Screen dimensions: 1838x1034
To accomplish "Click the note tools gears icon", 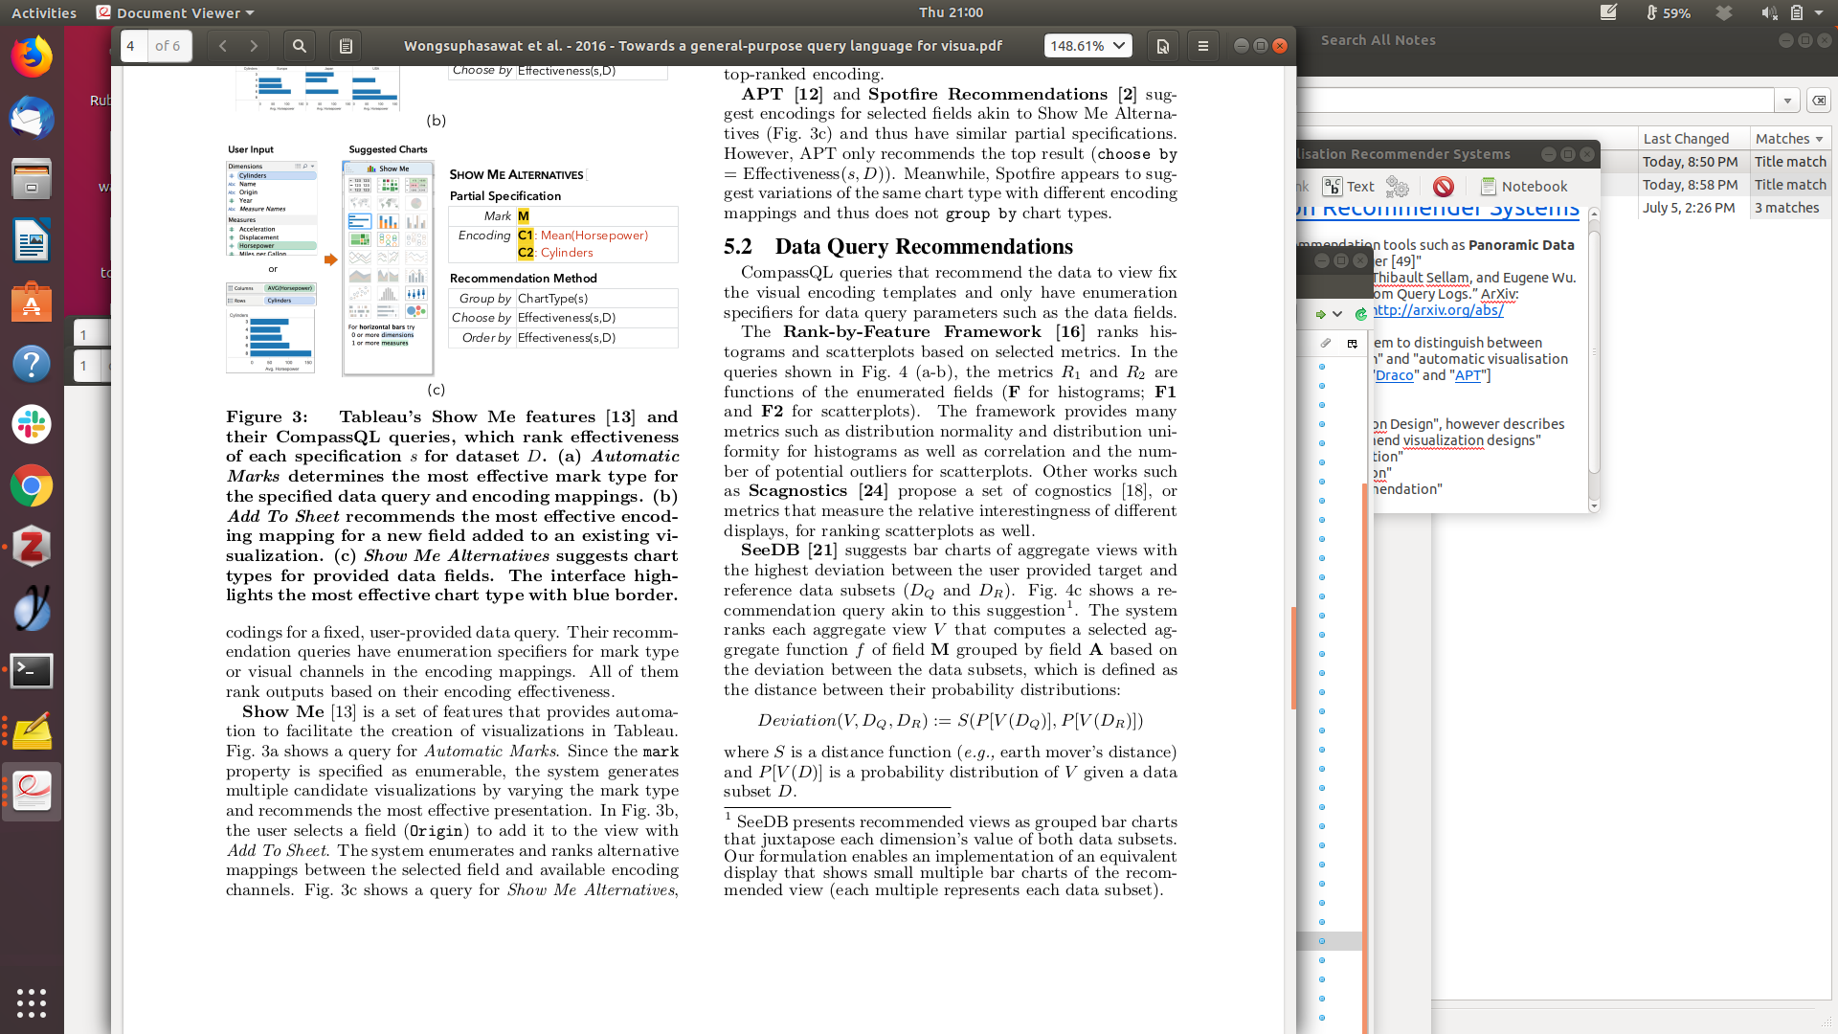I will pyautogui.click(x=1398, y=187).
